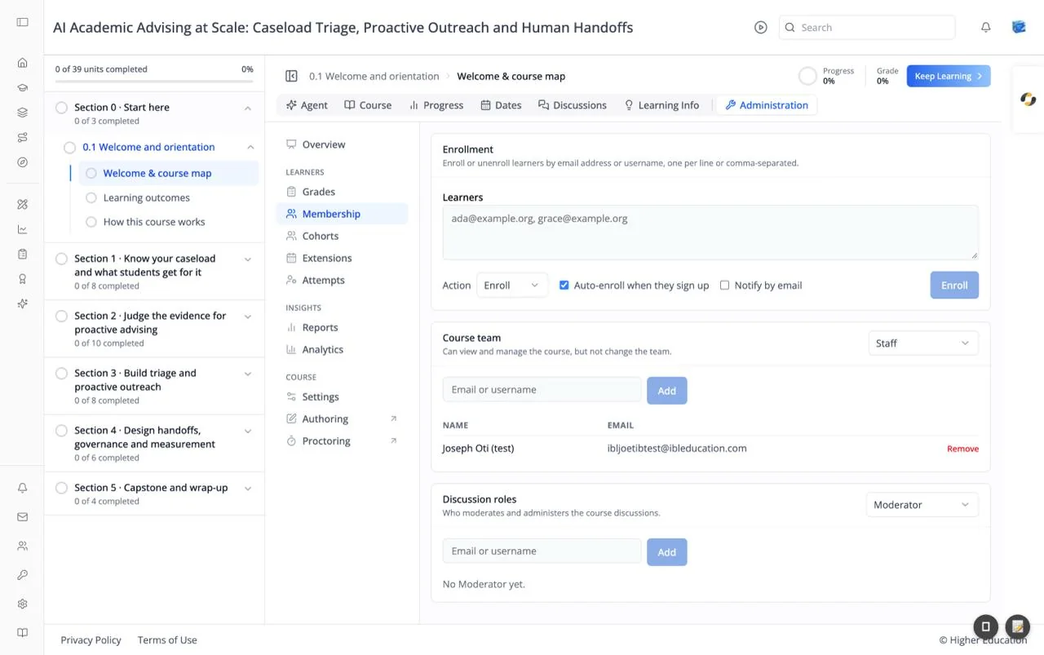Click the users icon in the left rail
1044x655 pixels.
tap(22, 546)
